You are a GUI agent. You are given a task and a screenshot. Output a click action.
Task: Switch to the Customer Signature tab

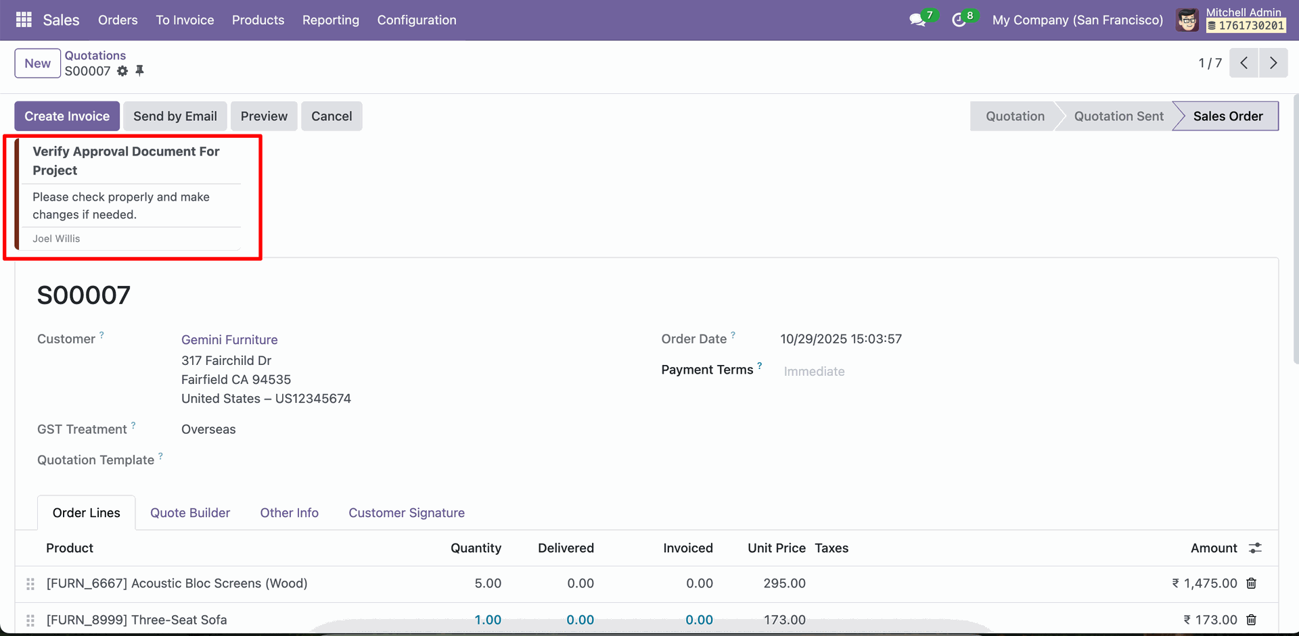tap(406, 513)
